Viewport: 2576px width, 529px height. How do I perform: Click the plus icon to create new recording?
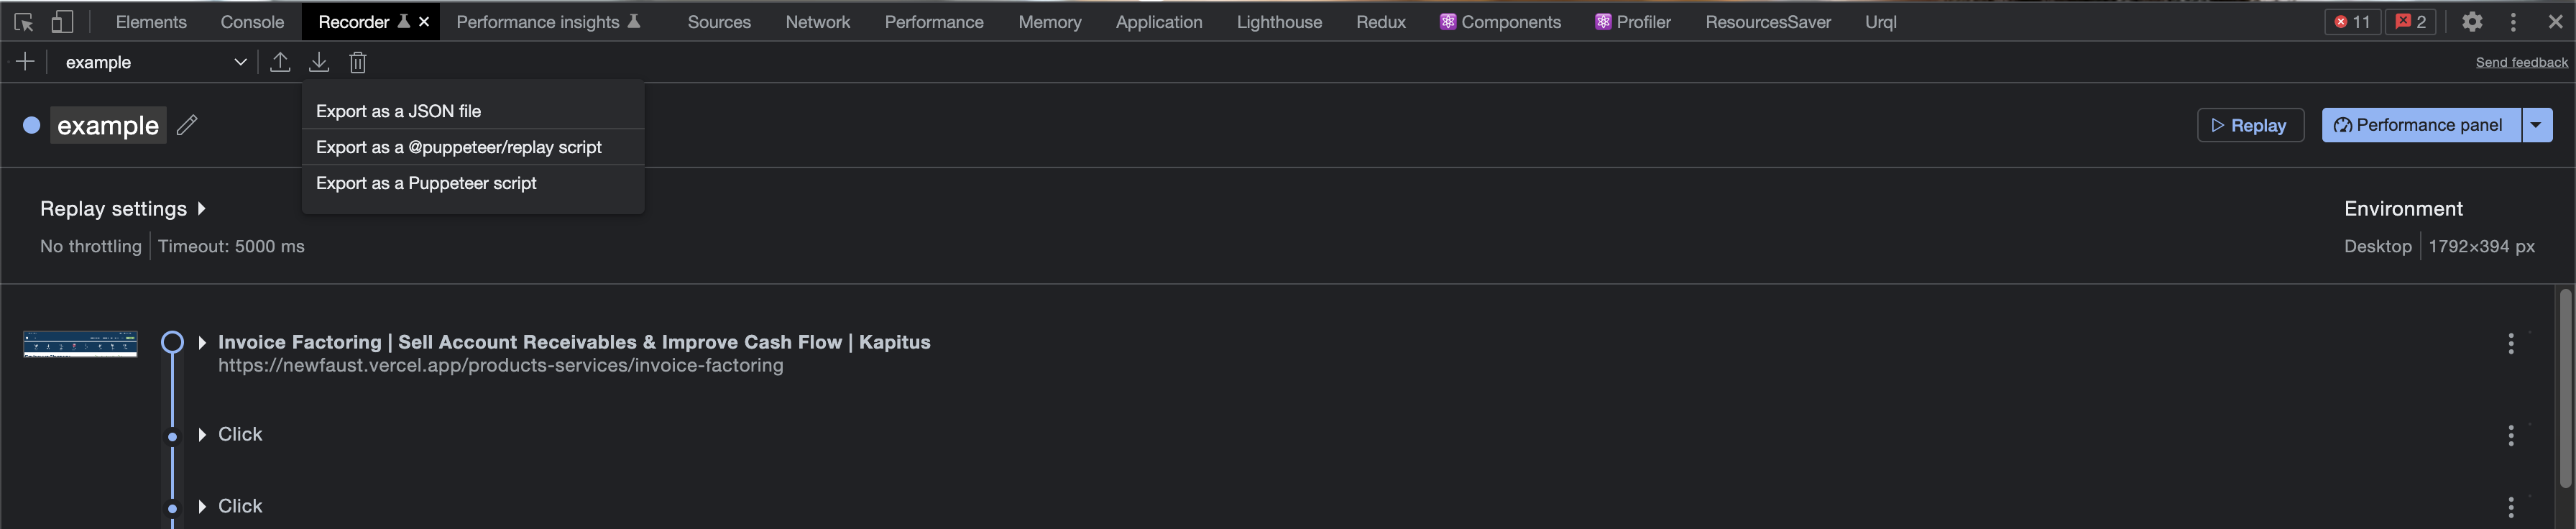pyautogui.click(x=25, y=62)
